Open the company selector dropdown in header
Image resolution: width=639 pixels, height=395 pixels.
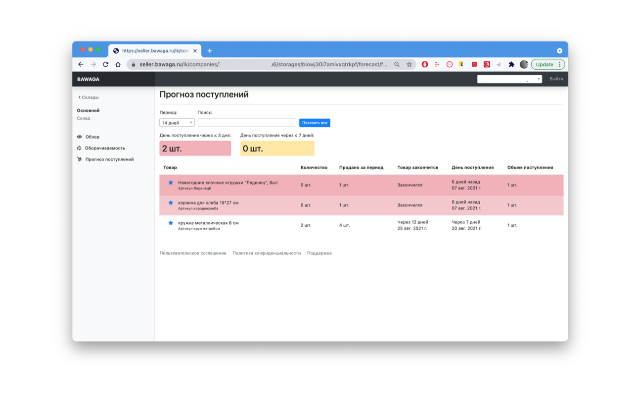(x=509, y=79)
